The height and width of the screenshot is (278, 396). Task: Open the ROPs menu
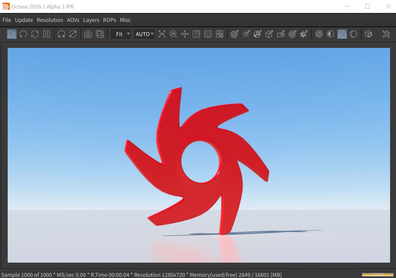110,20
